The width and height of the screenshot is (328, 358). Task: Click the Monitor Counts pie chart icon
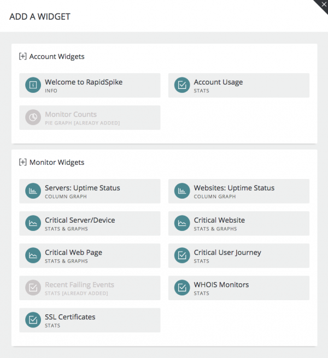(33, 117)
